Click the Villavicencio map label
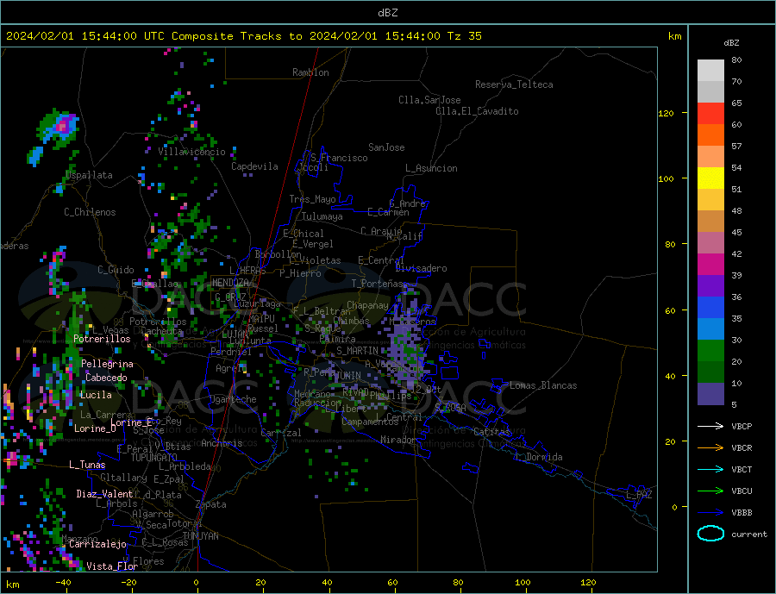The image size is (776, 594). point(191,152)
